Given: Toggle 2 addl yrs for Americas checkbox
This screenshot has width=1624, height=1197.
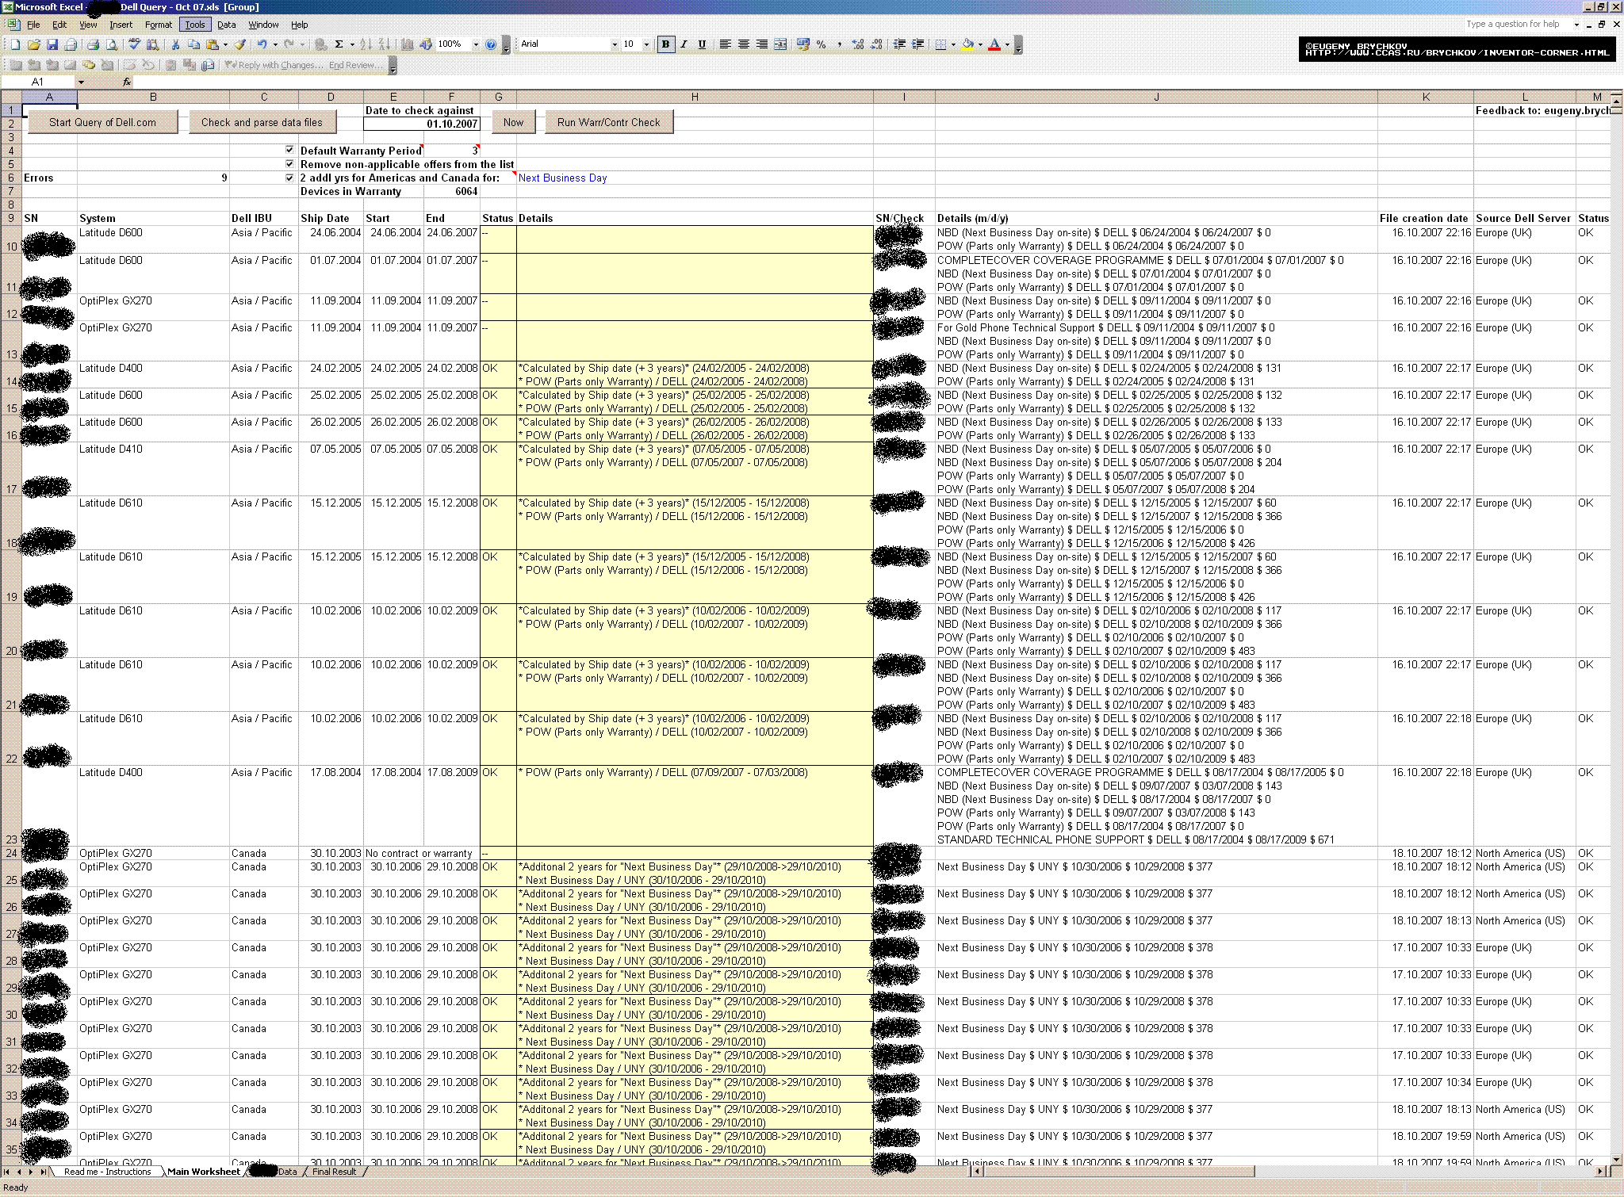Looking at the screenshot, I should [x=289, y=178].
